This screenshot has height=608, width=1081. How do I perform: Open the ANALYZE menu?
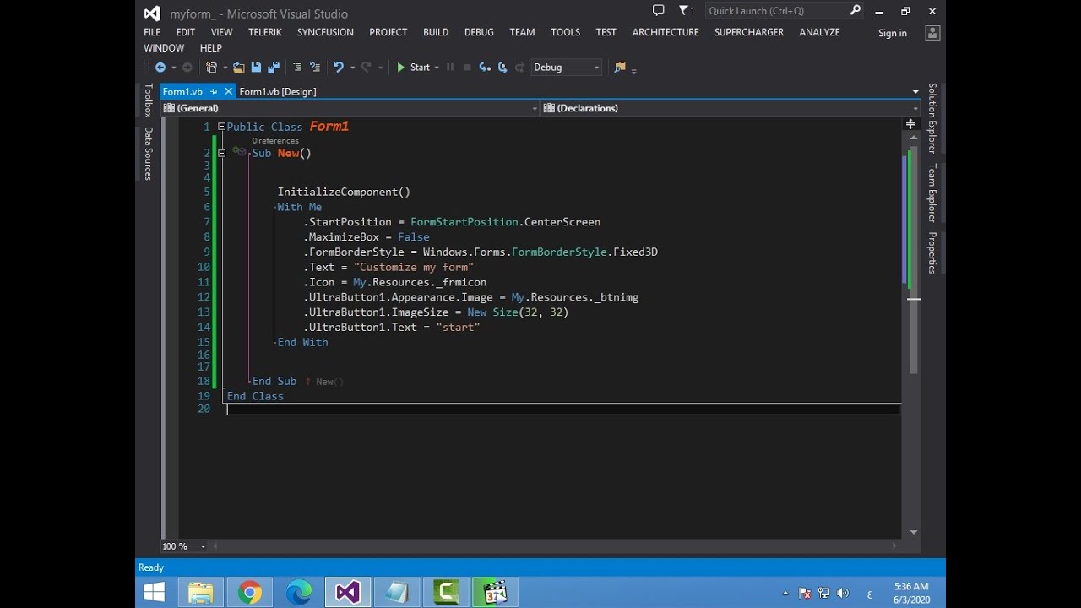point(819,32)
